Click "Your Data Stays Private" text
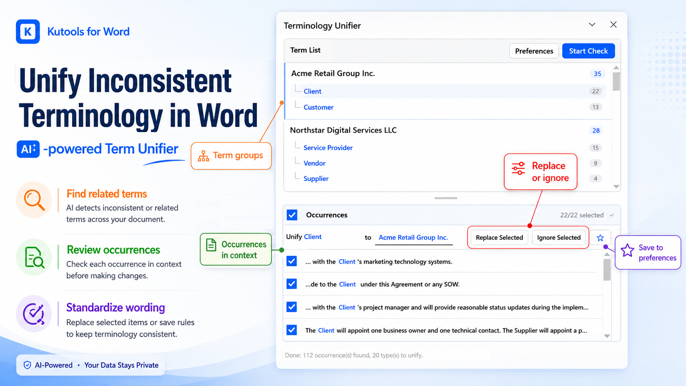 [x=121, y=365]
